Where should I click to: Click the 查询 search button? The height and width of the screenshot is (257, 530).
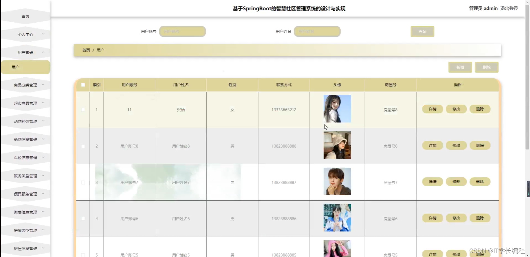point(422,31)
